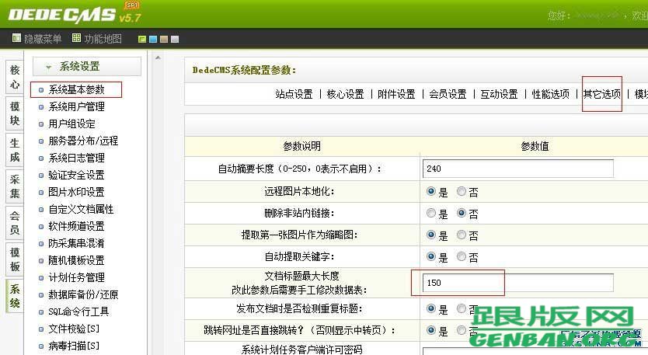Set 删除非站内链接 to 否

pos(462,213)
